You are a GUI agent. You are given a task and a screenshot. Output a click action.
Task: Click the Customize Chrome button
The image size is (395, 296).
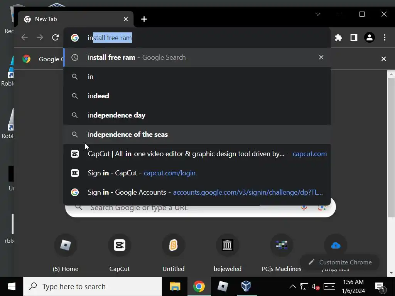(x=340, y=262)
